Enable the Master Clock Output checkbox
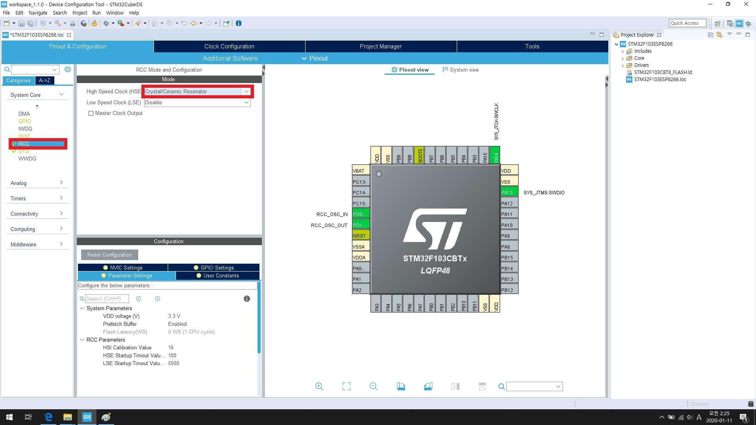 [x=91, y=113]
